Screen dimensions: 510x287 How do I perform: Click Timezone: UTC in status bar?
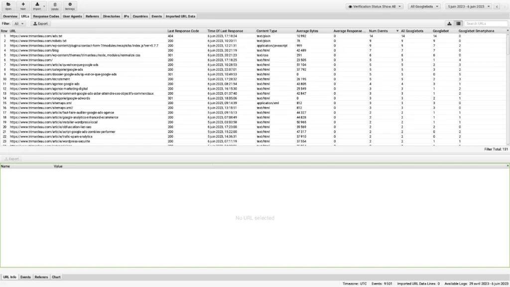click(x=355, y=284)
